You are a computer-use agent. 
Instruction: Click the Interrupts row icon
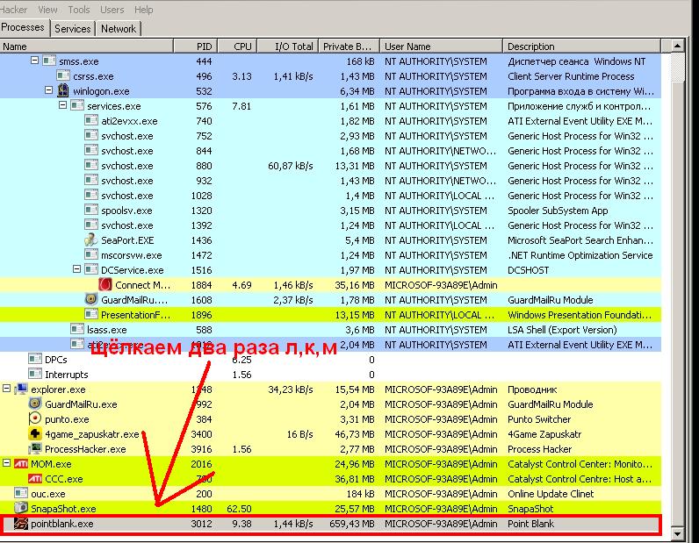click(x=35, y=375)
